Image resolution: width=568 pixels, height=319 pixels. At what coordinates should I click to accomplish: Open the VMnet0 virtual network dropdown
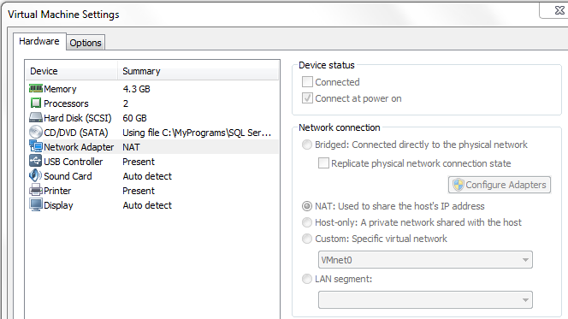(425, 260)
